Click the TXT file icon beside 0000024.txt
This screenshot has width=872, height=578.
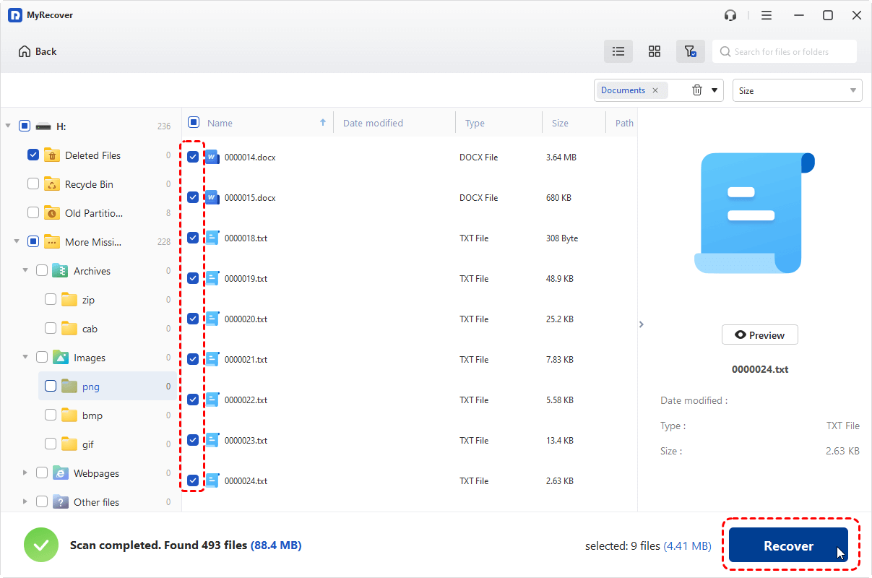tap(212, 480)
